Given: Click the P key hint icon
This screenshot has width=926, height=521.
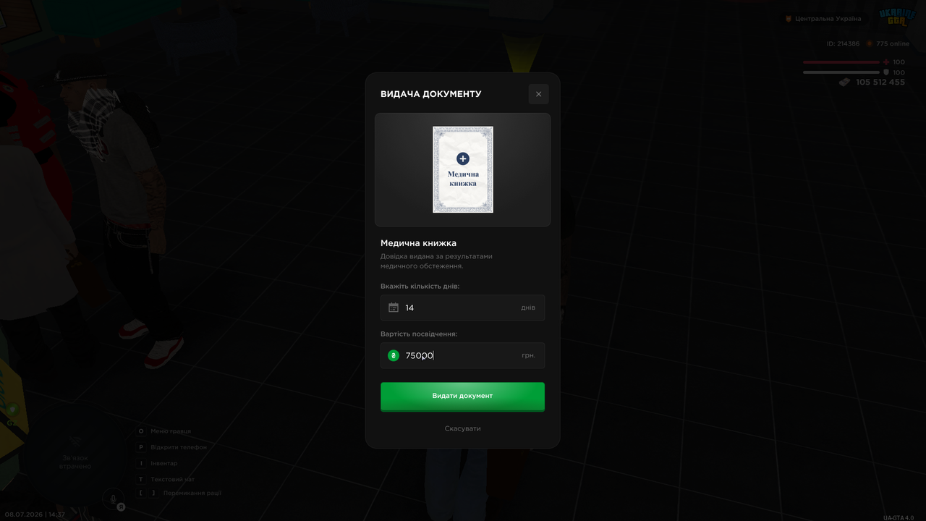Looking at the screenshot, I should [x=141, y=447].
